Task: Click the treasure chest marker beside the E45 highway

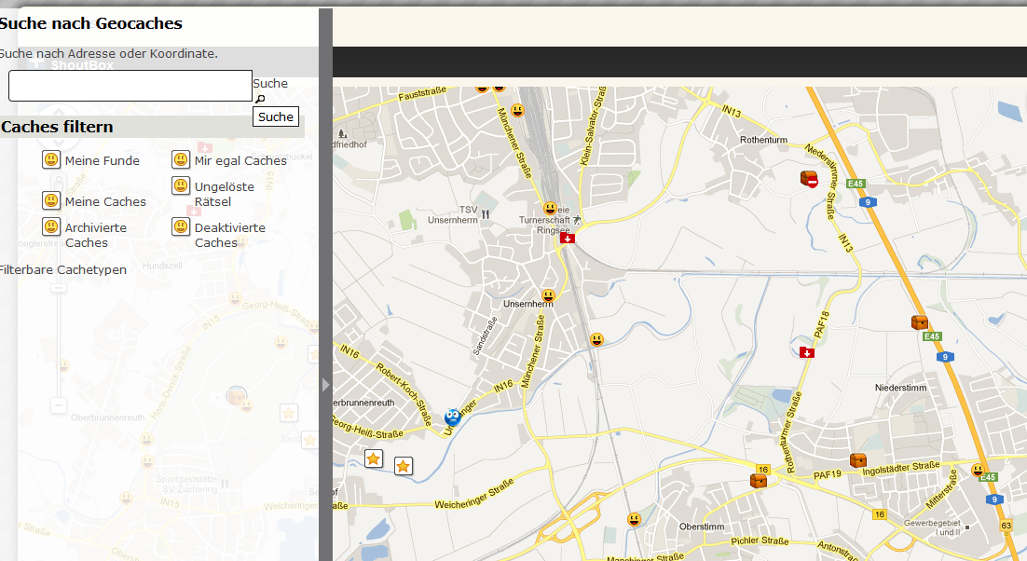Action: tap(920, 322)
